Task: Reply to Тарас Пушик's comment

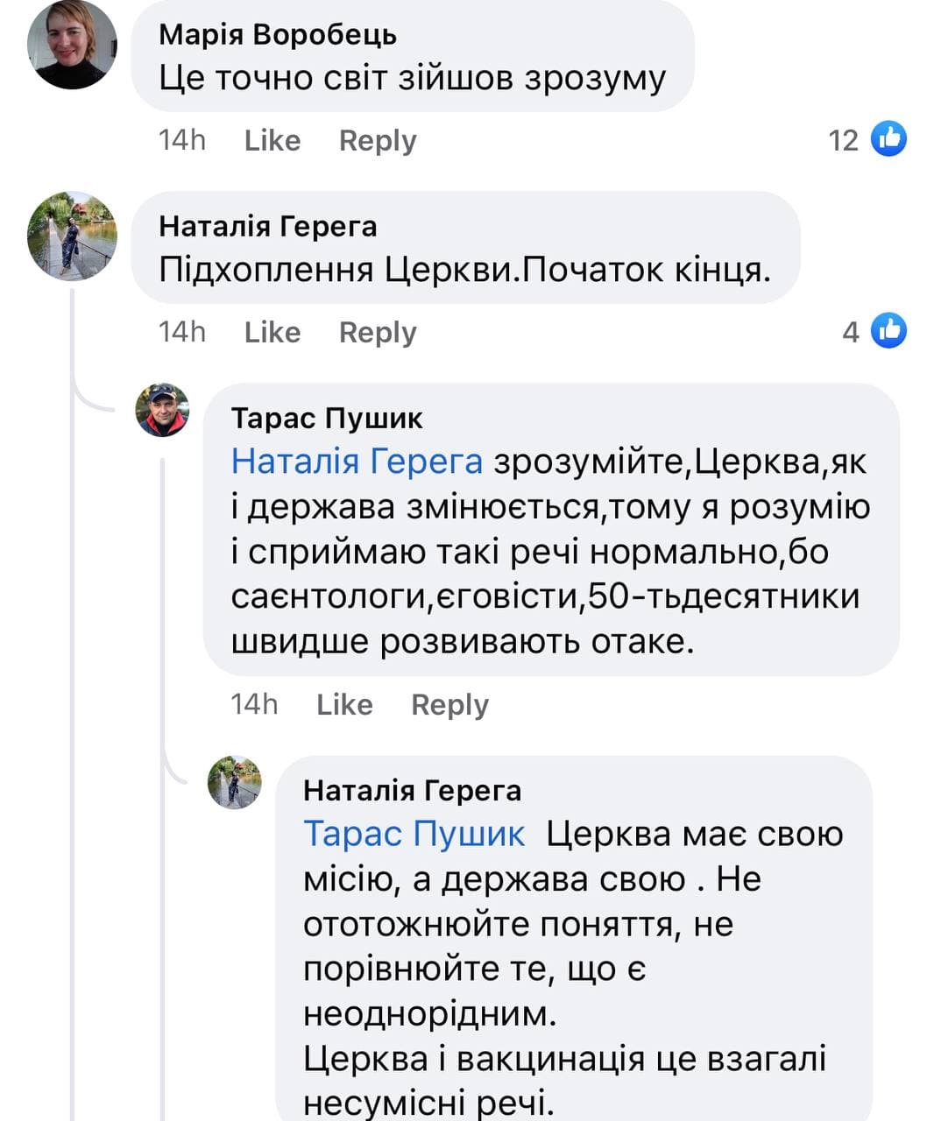Action: (449, 704)
